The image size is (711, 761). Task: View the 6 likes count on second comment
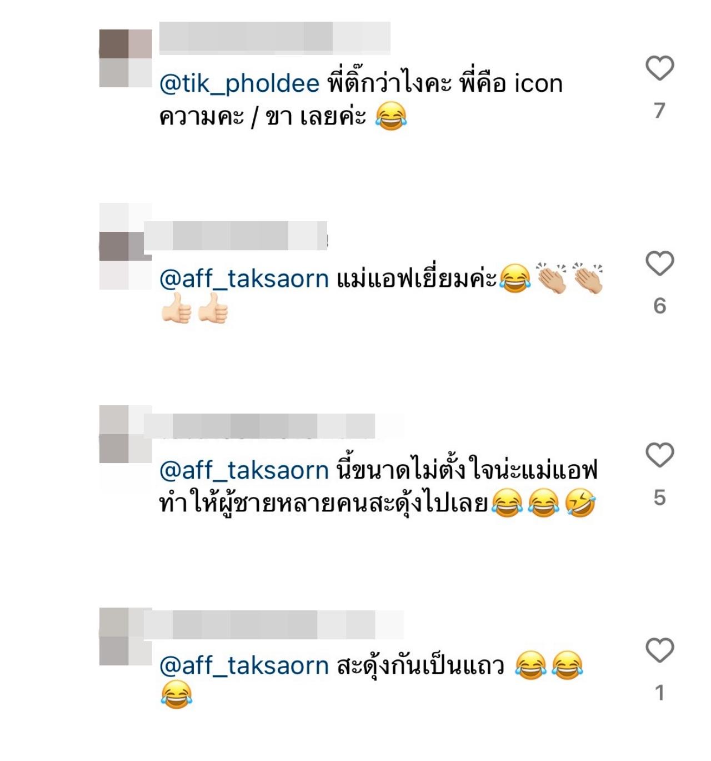(x=659, y=306)
